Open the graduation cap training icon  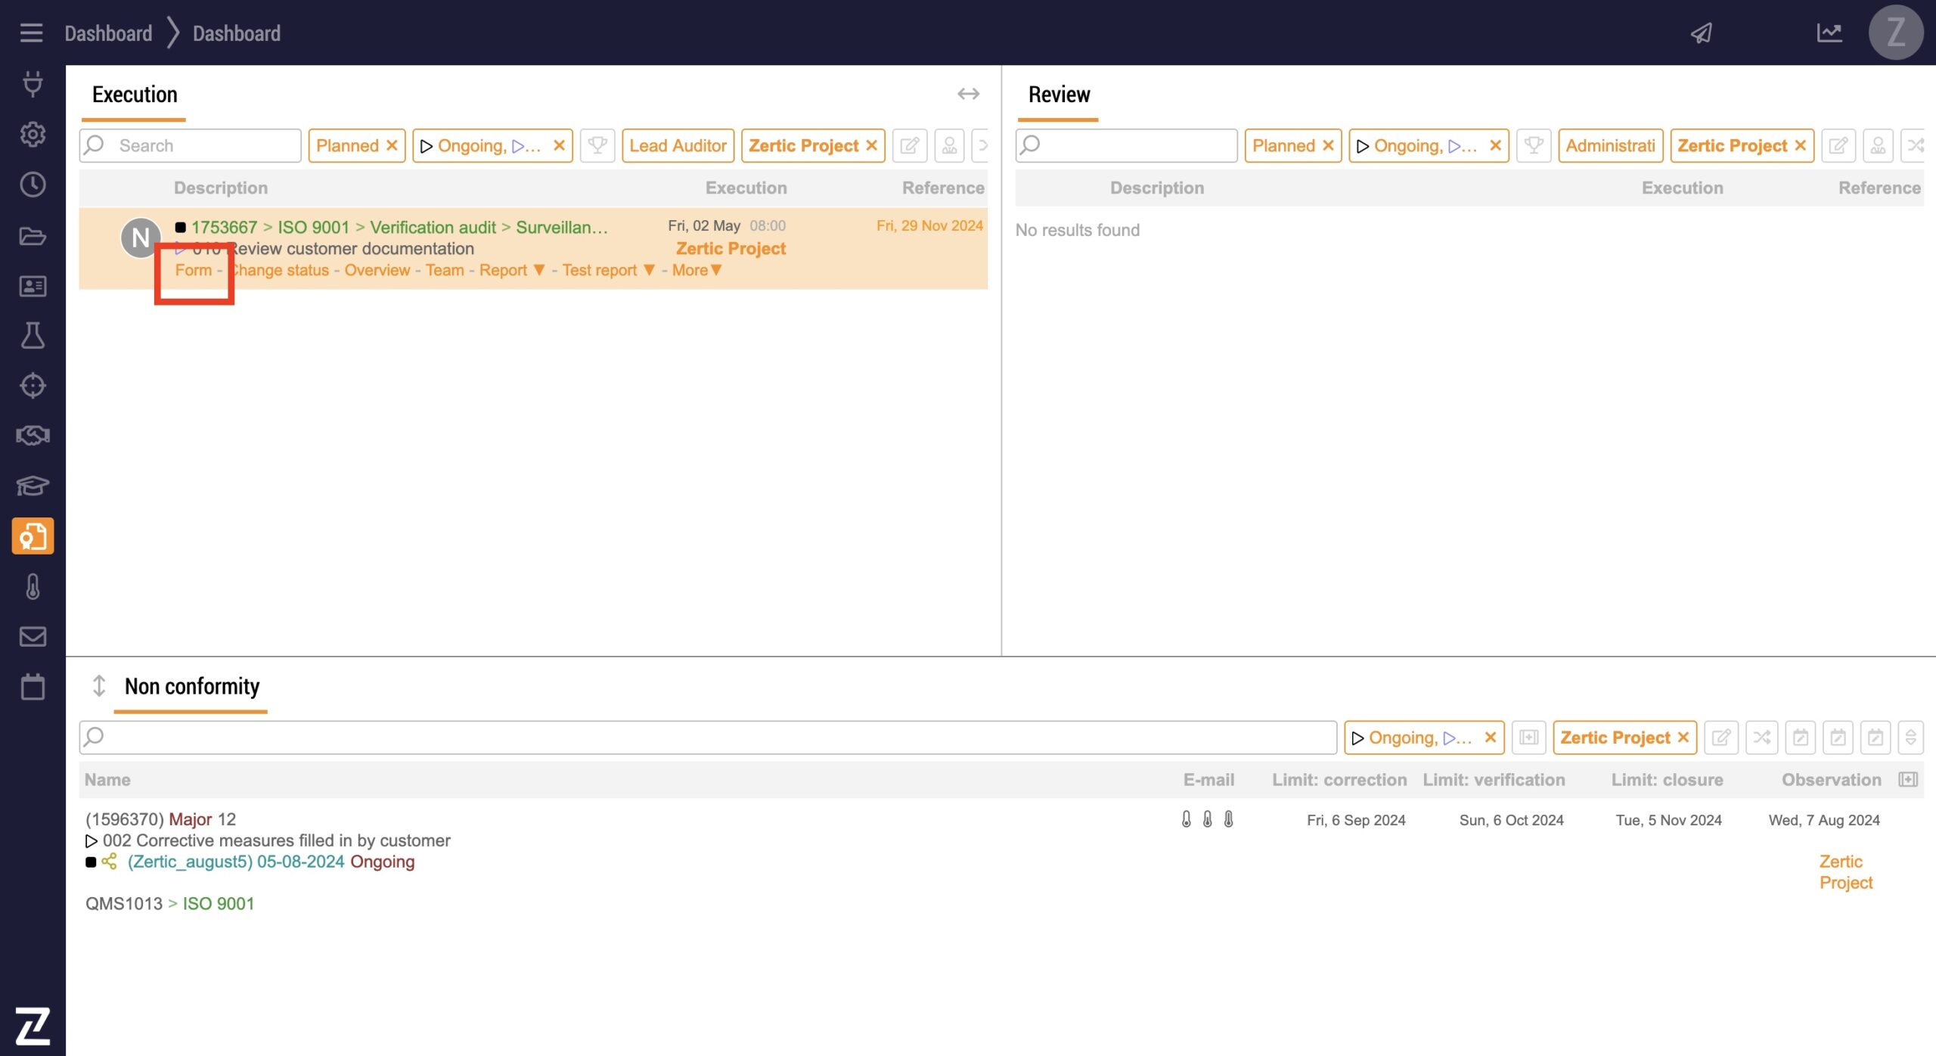33,486
